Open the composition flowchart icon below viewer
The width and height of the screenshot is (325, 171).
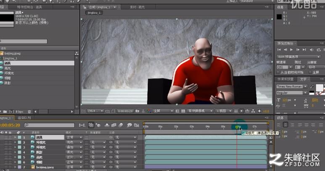point(253,111)
